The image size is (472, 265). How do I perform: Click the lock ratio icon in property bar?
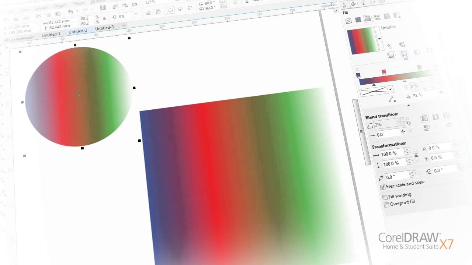coord(104,18)
